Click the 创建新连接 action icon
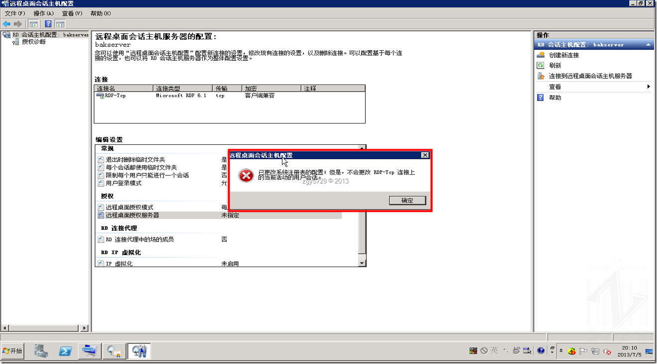 tap(540, 55)
